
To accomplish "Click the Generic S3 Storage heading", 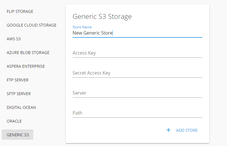I will 102,16.
